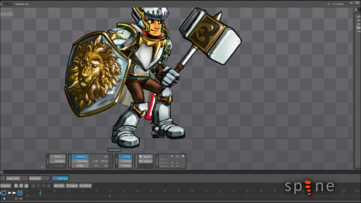Click the Offset button
361x203 pixels.
(x=86, y=186)
